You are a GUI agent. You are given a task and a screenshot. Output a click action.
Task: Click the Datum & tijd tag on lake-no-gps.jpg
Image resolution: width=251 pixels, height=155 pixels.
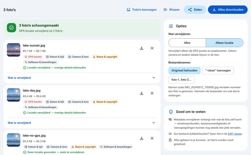click(34, 147)
